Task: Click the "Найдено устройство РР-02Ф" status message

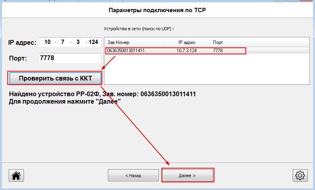Action: pos(102,94)
